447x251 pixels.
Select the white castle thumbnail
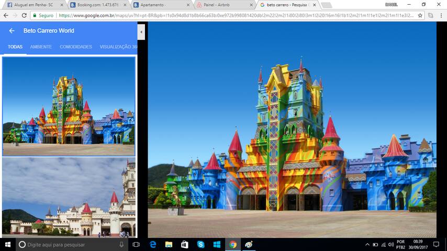pyautogui.click(x=69, y=197)
